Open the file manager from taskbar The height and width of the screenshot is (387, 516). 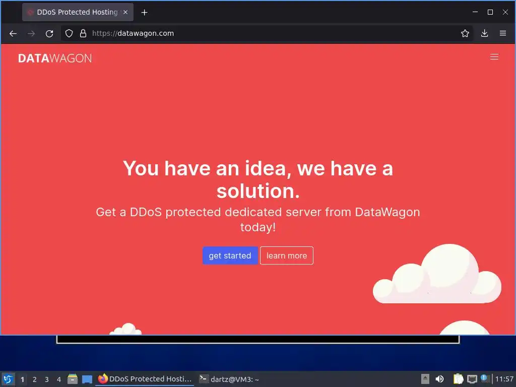pyautogui.click(x=73, y=379)
